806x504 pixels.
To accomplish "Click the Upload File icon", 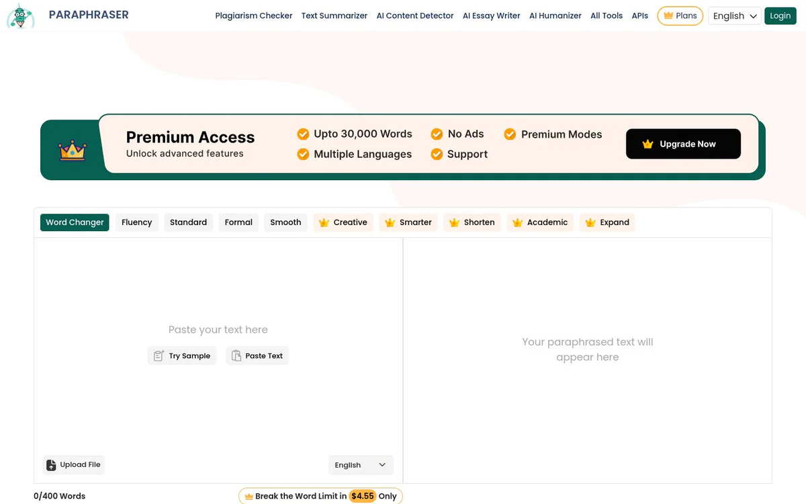I will (x=51, y=464).
